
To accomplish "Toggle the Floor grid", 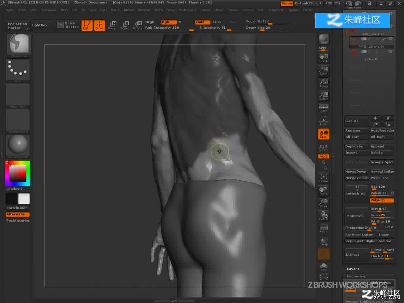I will pos(324,121).
